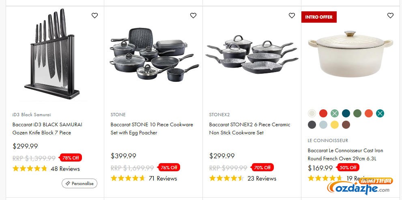Add the Black Samurai knife block to wishlist
402x200 pixels.
click(95, 16)
